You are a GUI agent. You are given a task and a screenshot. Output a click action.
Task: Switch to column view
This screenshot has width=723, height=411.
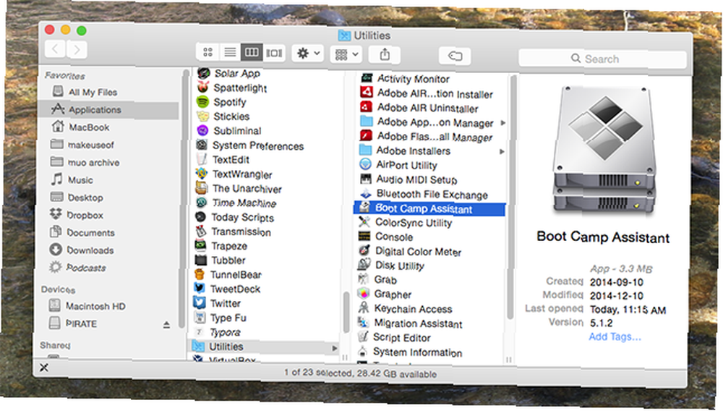click(x=252, y=52)
